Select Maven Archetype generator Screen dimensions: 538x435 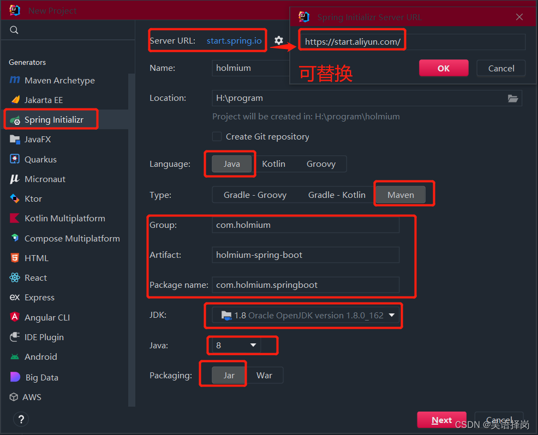(59, 80)
